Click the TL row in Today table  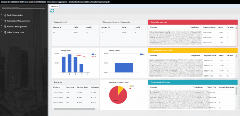[x=75, y=32]
